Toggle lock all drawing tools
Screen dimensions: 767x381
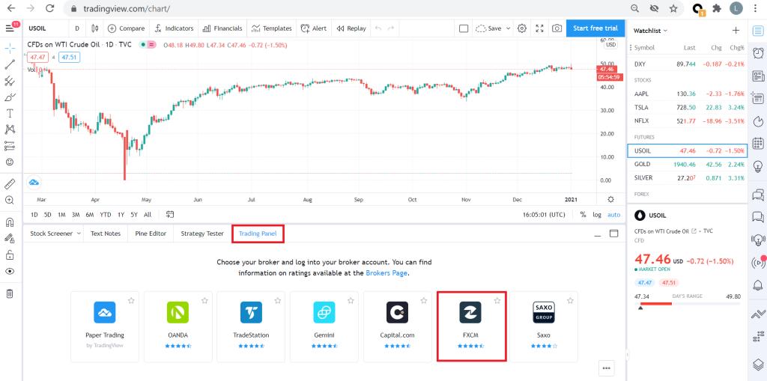pyautogui.click(x=10, y=255)
